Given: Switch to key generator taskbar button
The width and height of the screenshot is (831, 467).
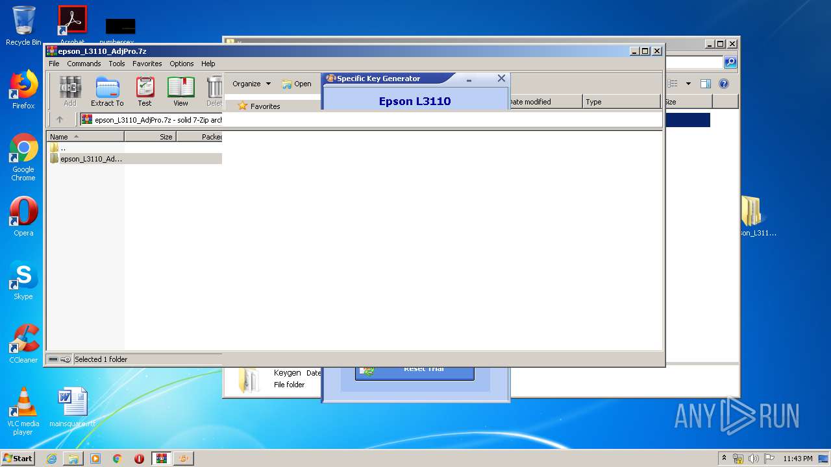Looking at the screenshot, I should 184,459.
